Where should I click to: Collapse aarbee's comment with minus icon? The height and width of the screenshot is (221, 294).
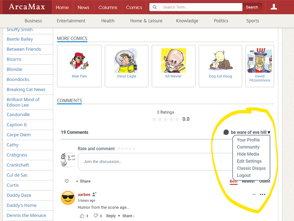pyautogui.click(x=254, y=194)
